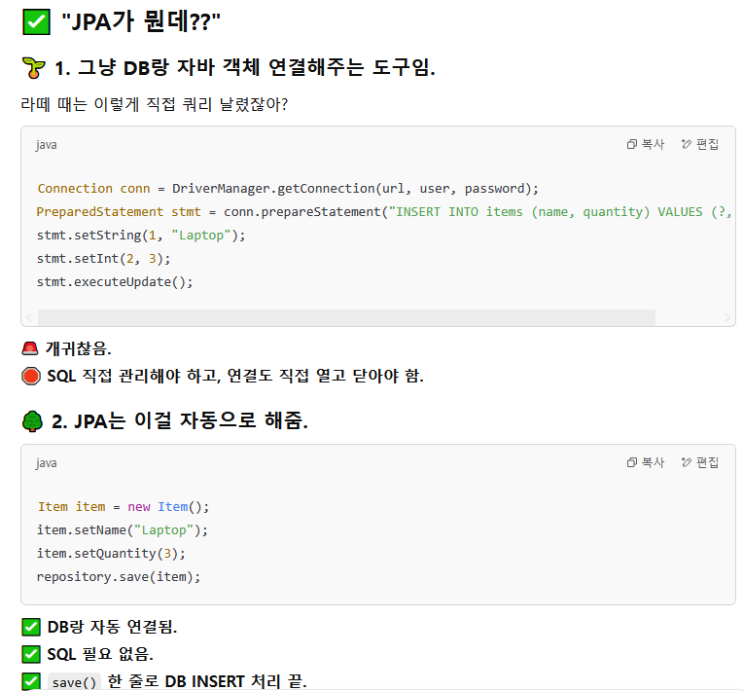Viewport: 744px width, 691px height.
Task: Click the checkmark emoji beside DB랑 자동 연결됨
Action: point(31,627)
